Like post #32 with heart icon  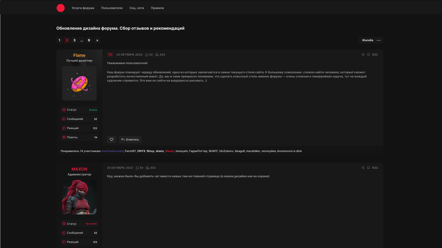click(112, 139)
